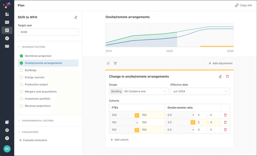Select Mergers and acquisitions factor
Viewport: 257px width, 156px height.
pyautogui.click(x=40, y=92)
